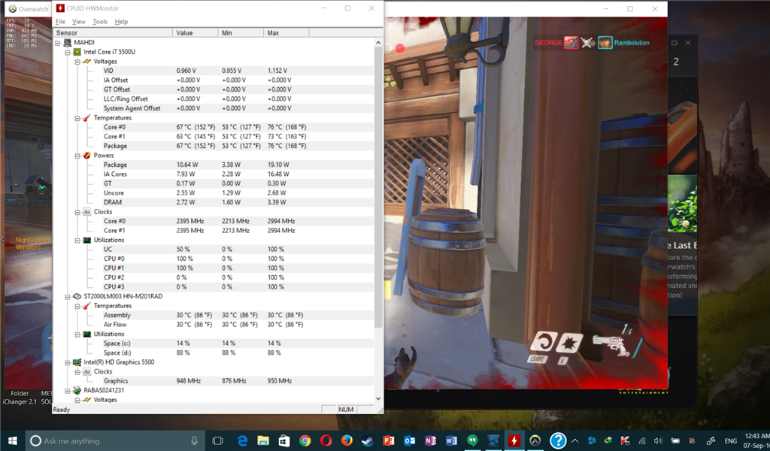Click the Value column header
Image resolution: width=770 pixels, height=451 pixels.
click(x=195, y=33)
